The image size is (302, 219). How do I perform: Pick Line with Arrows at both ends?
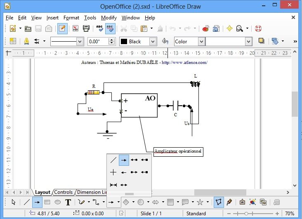[x=124, y=185]
